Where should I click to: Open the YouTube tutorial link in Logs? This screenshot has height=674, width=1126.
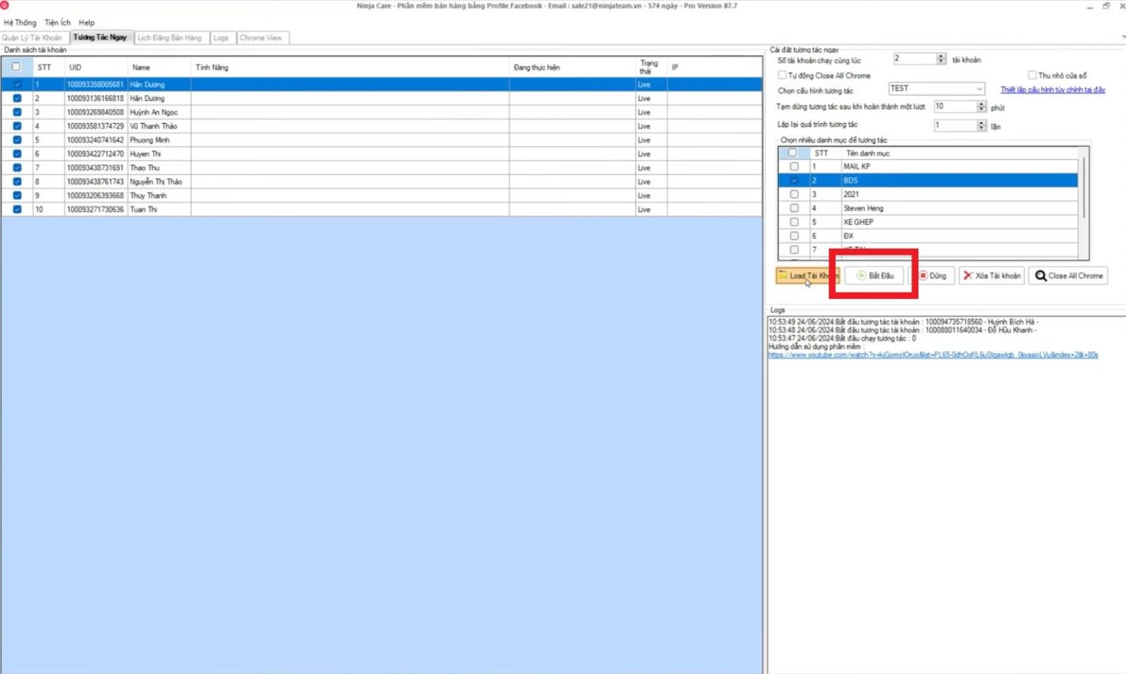click(932, 355)
